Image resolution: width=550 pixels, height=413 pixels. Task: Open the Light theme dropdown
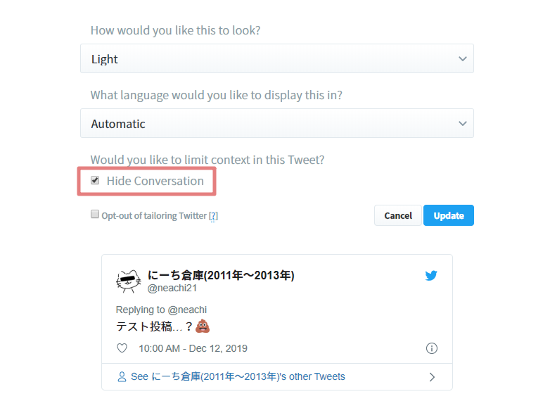click(277, 58)
